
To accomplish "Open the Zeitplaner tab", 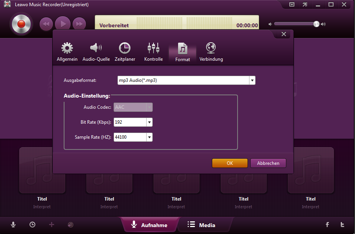I will pos(125,52).
